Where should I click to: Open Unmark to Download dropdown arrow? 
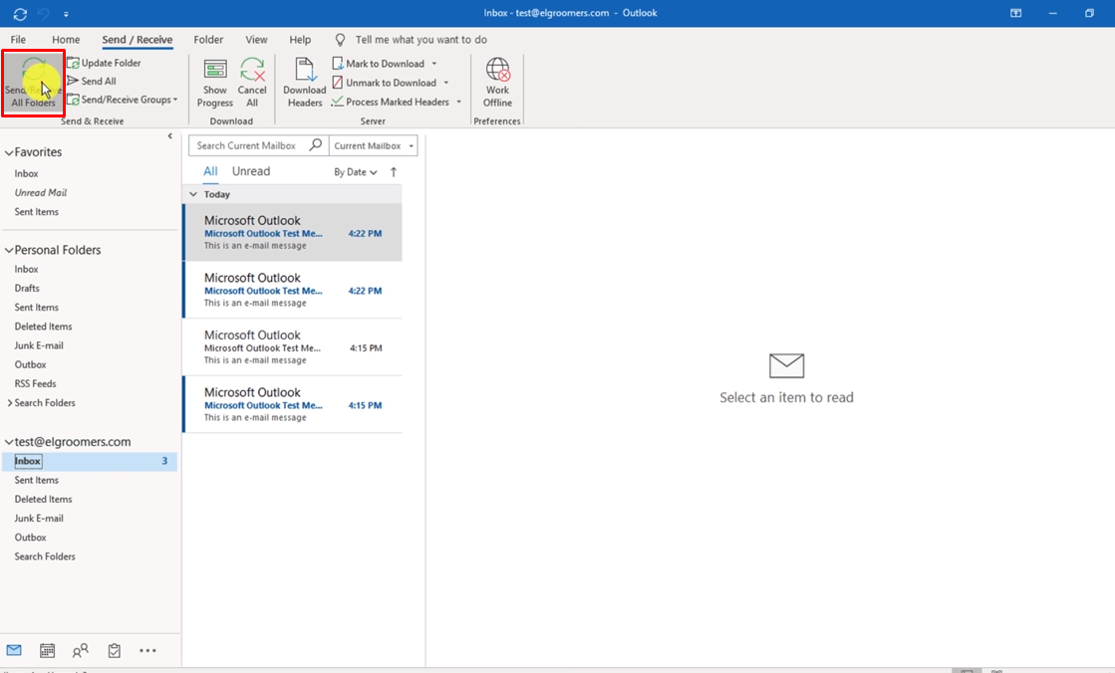point(446,83)
